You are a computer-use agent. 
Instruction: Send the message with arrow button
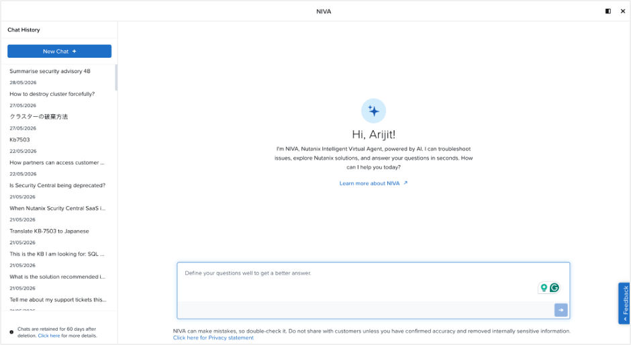(561, 310)
